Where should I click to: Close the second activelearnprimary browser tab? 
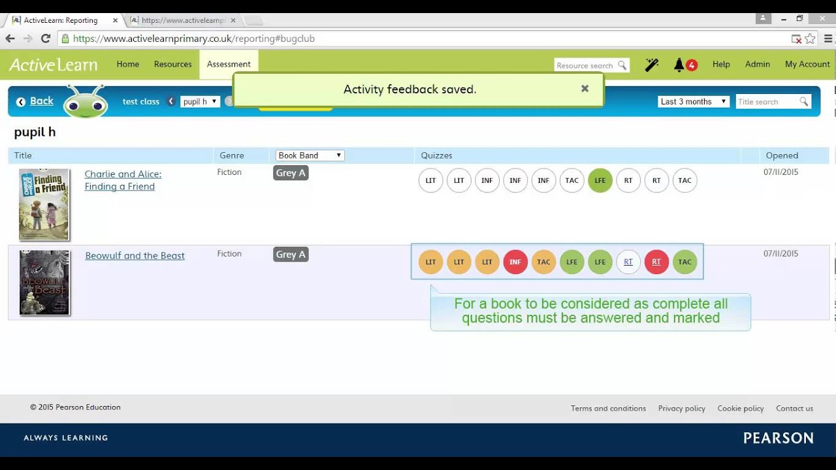[x=233, y=20]
